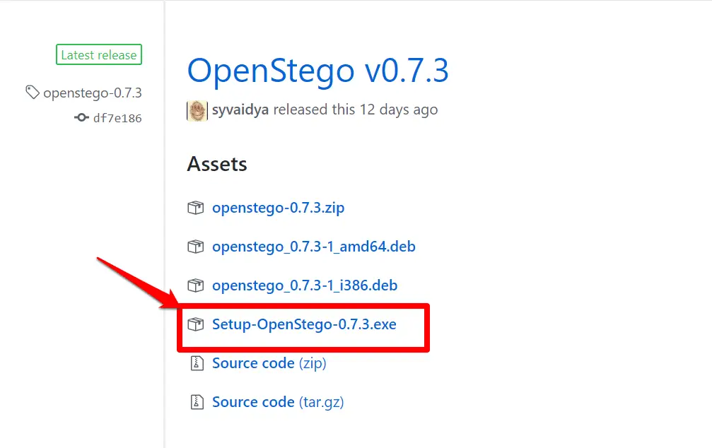Open the OpenStego v0.7.3 release title

tap(318, 71)
